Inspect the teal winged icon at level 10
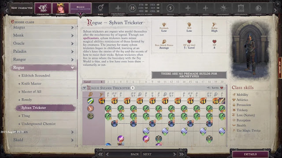This screenshot has height=158, width=282. [x=159, y=139]
